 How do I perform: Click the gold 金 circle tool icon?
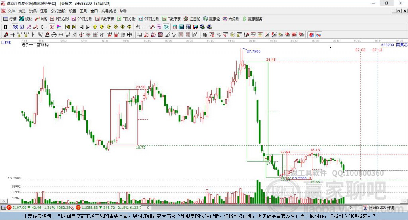(x=232, y=35)
